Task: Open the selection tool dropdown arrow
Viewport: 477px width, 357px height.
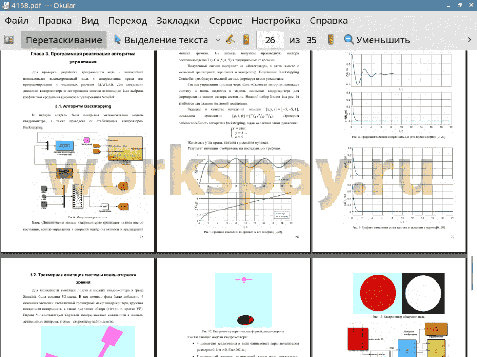Action: point(218,40)
